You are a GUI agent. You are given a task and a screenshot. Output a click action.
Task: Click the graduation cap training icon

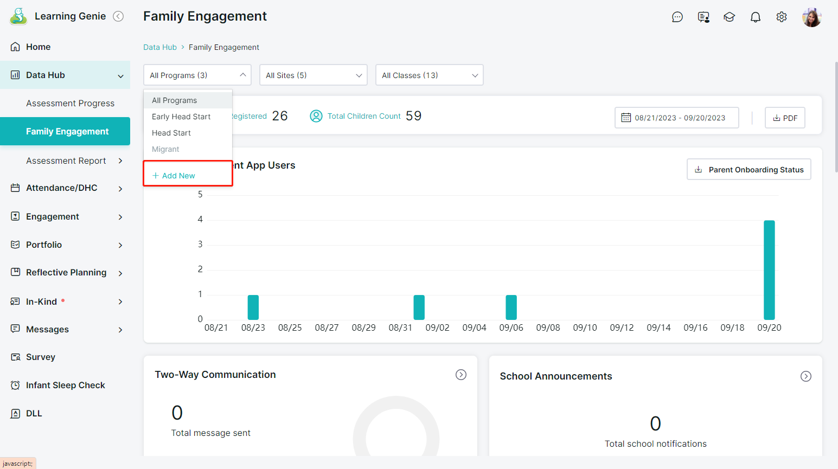pos(729,17)
